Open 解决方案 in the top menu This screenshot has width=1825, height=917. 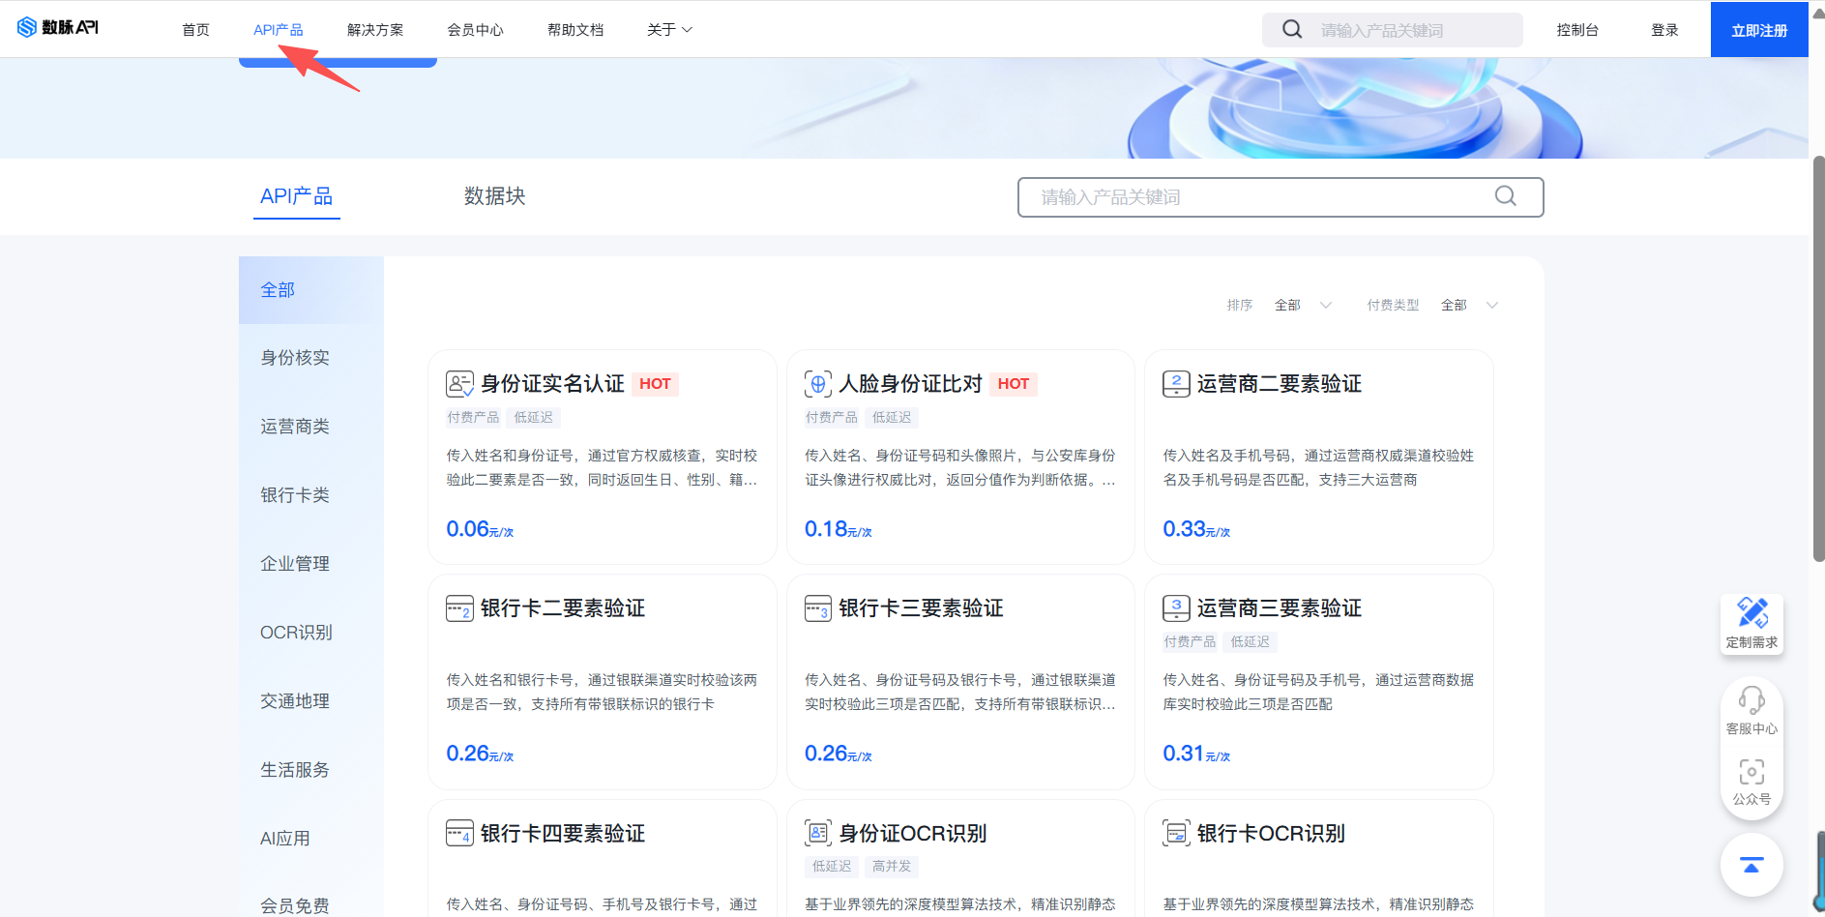[x=375, y=30]
